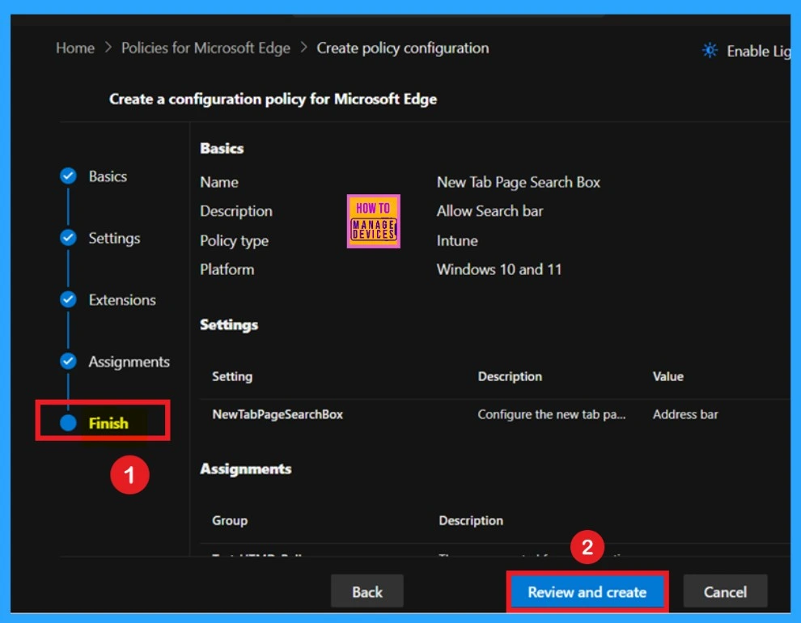This screenshot has width=801, height=623.
Task: Switch to the Assignments wizard step
Action: (x=129, y=362)
